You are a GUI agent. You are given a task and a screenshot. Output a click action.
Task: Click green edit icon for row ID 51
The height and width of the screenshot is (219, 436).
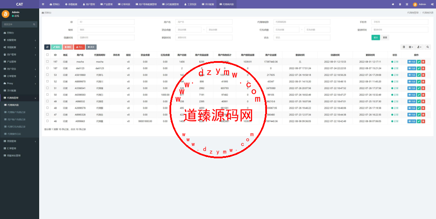coord(419,88)
